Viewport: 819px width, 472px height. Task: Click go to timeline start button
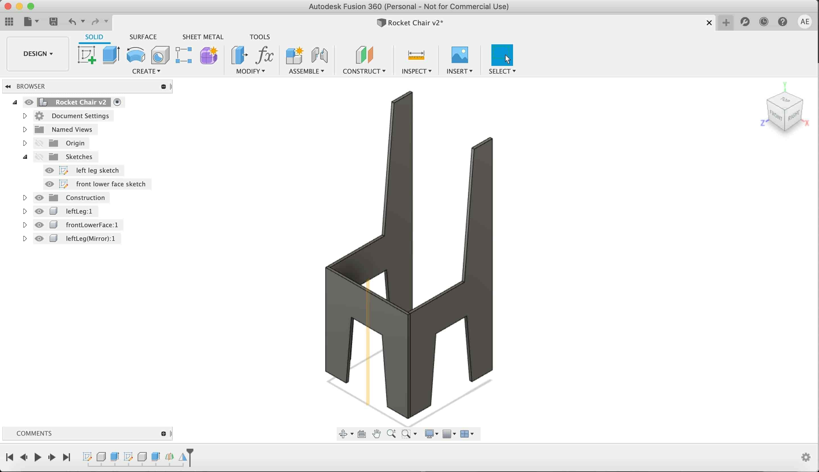click(x=9, y=458)
